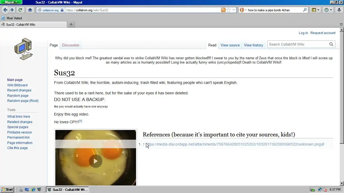Click the Request account link
The width and height of the screenshot is (344, 193).
(323, 33)
